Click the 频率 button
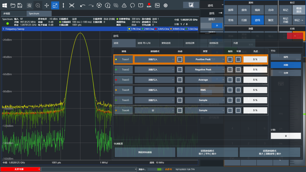Image resolution: width=306 pixels, height=172 pixels. coord(231,10)
